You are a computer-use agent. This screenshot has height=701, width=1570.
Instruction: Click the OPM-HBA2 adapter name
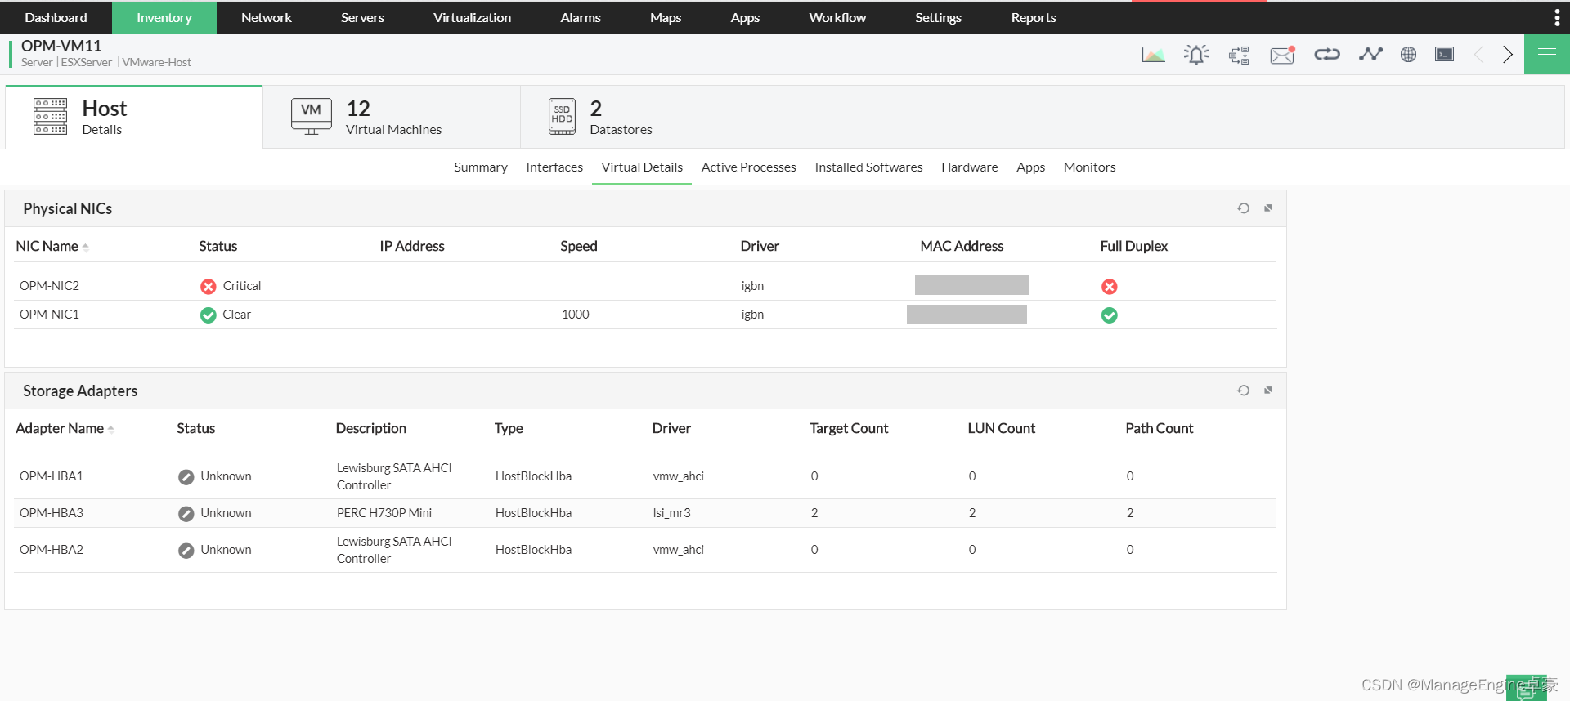[52, 550]
